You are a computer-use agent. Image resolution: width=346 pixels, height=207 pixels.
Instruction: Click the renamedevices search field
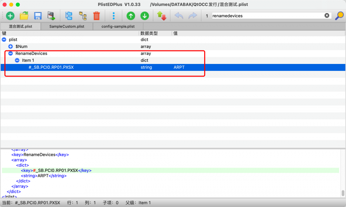click(x=268, y=16)
